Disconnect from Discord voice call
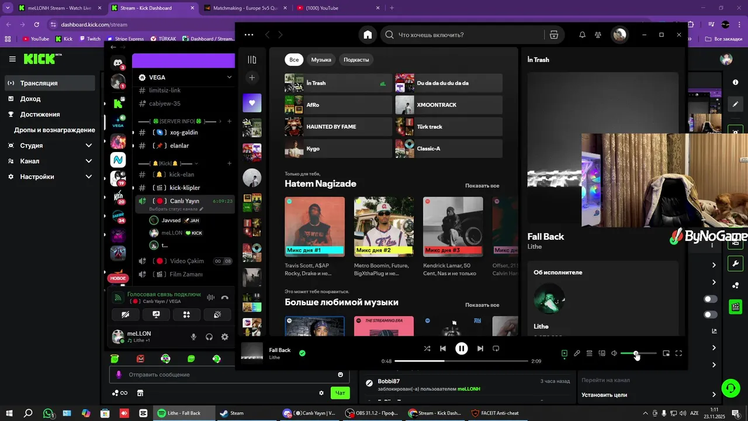 (x=224, y=298)
